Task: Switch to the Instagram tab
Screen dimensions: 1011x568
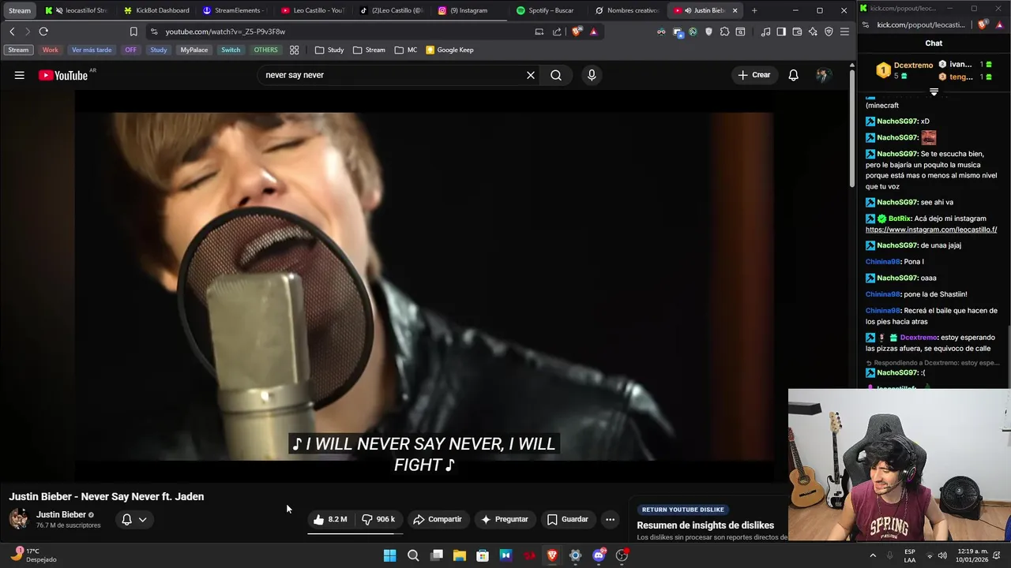Action: 470,10
